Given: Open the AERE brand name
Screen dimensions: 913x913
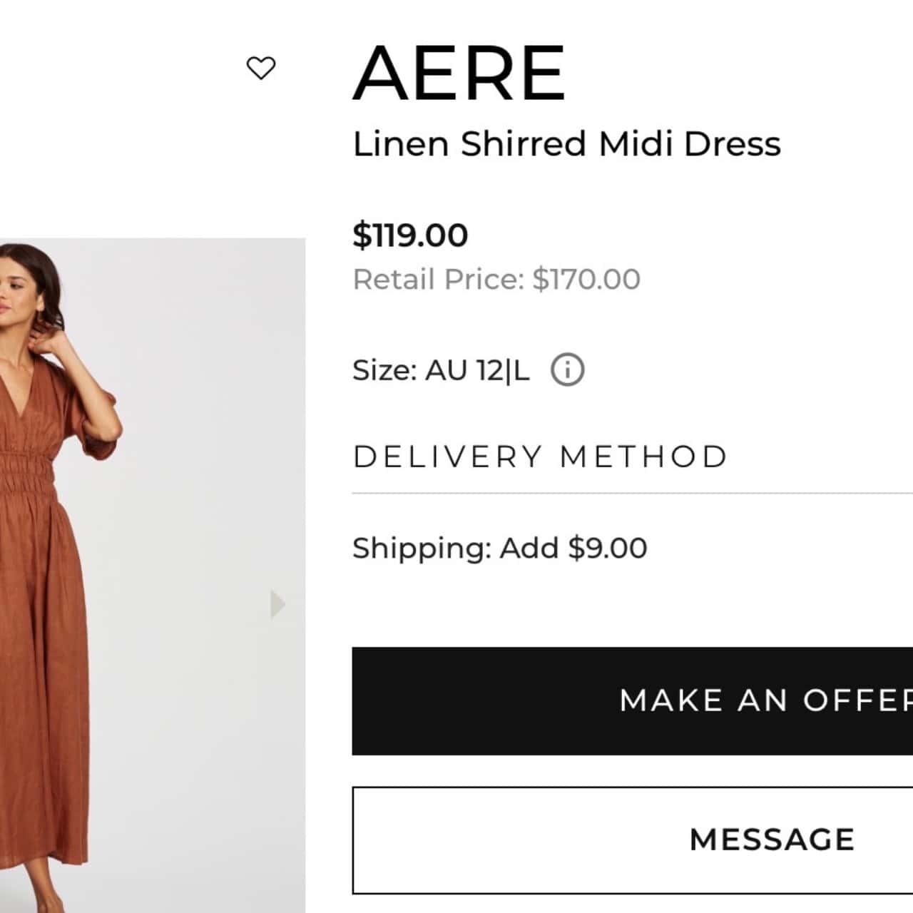Looking at the screenshot, I should point(459,73).
